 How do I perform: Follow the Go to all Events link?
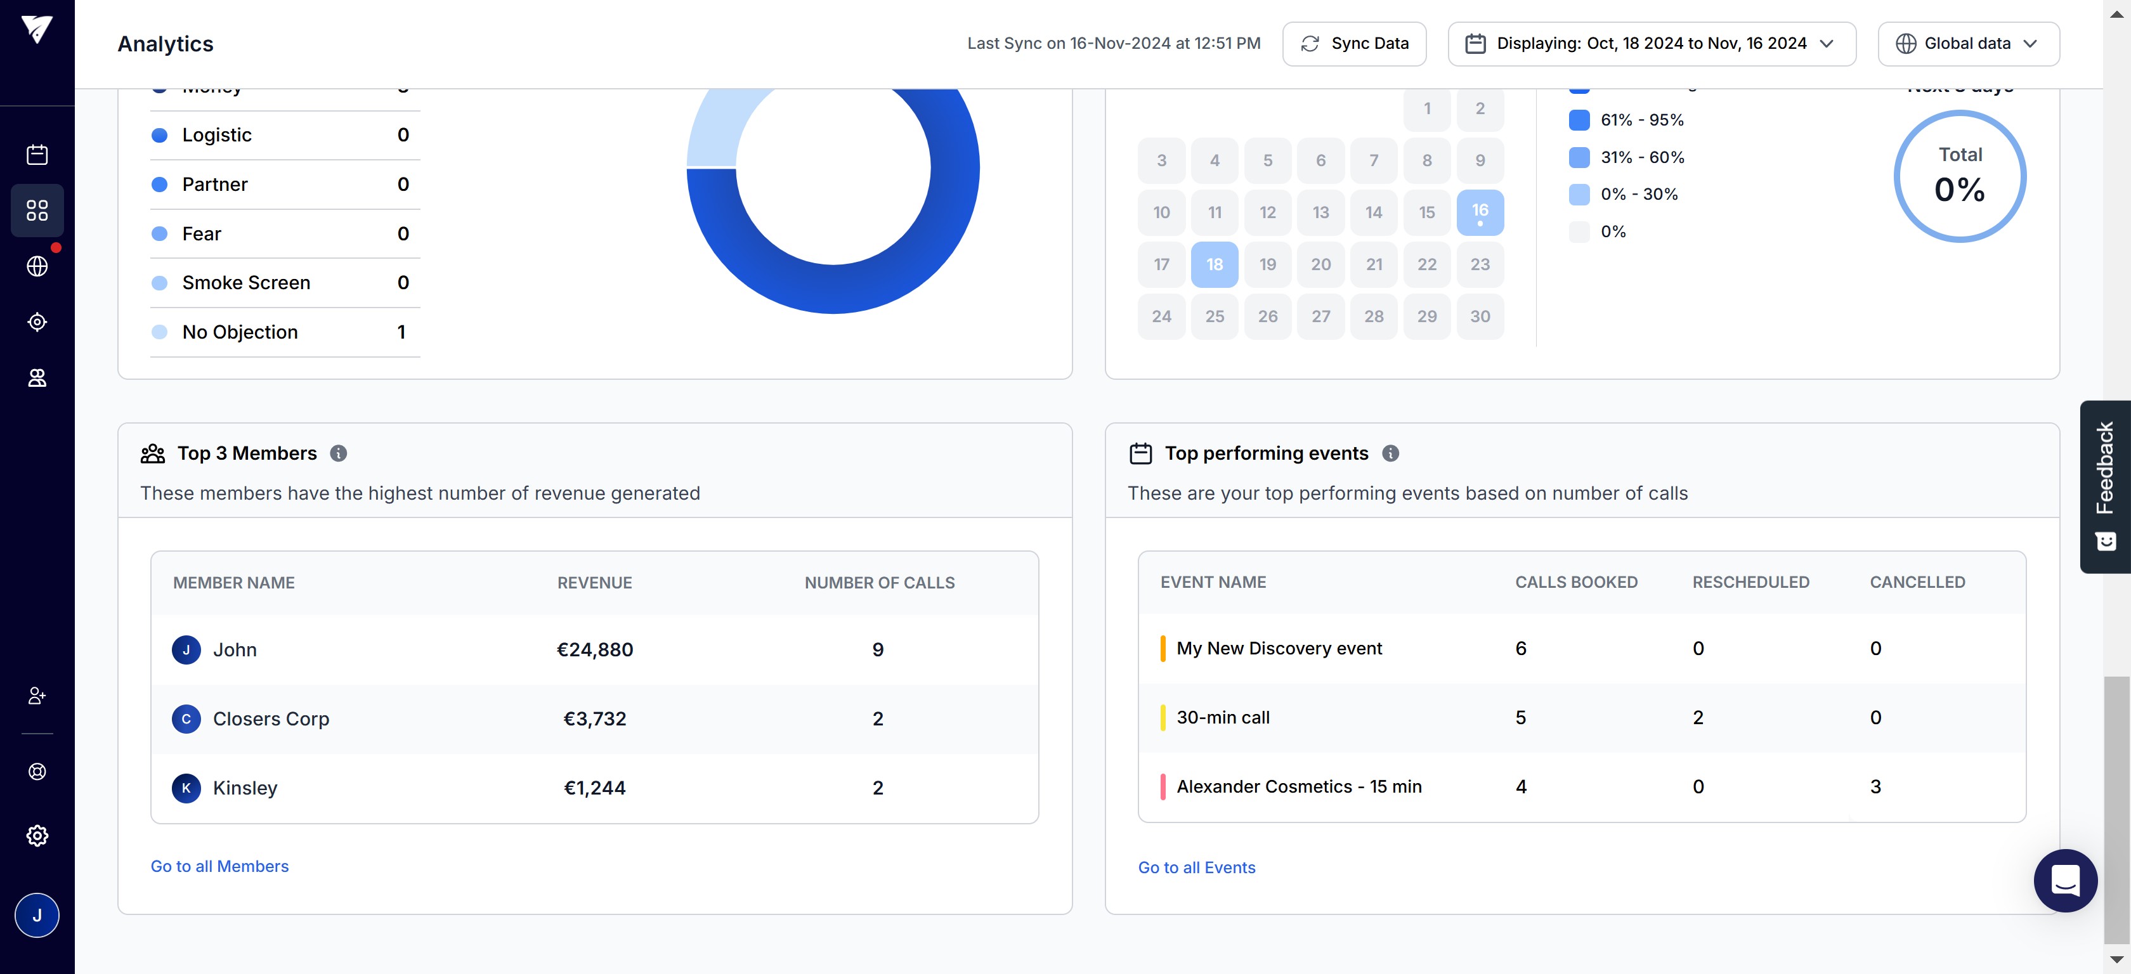(x=1196, y=867)
